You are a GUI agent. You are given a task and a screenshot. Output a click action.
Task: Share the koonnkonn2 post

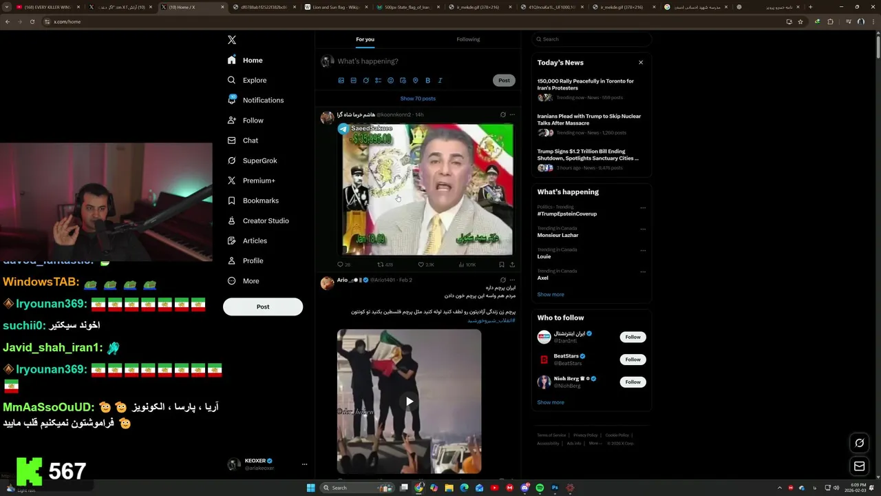pyautogui.click(x=512, y=265)
